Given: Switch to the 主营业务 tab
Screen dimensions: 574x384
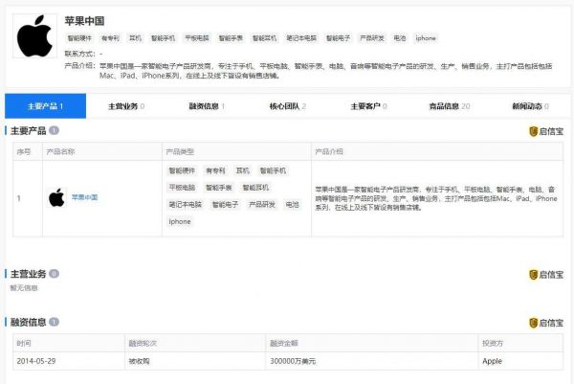Looking at the screenshot, I should tap(126, 105).
